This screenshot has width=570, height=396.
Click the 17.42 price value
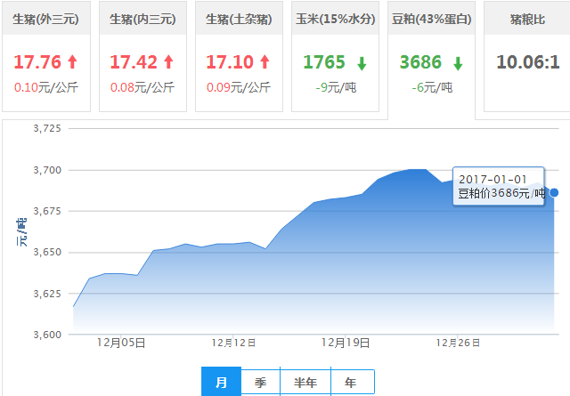point(134,61)
